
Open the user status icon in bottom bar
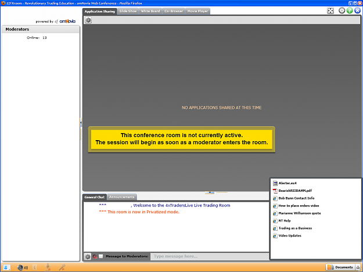[6, 267]
